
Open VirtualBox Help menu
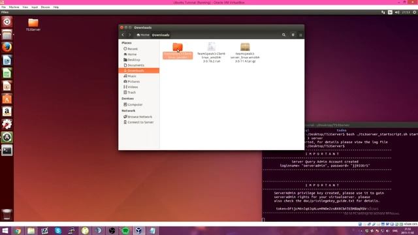pyautogui.click(x=56, y=7)
